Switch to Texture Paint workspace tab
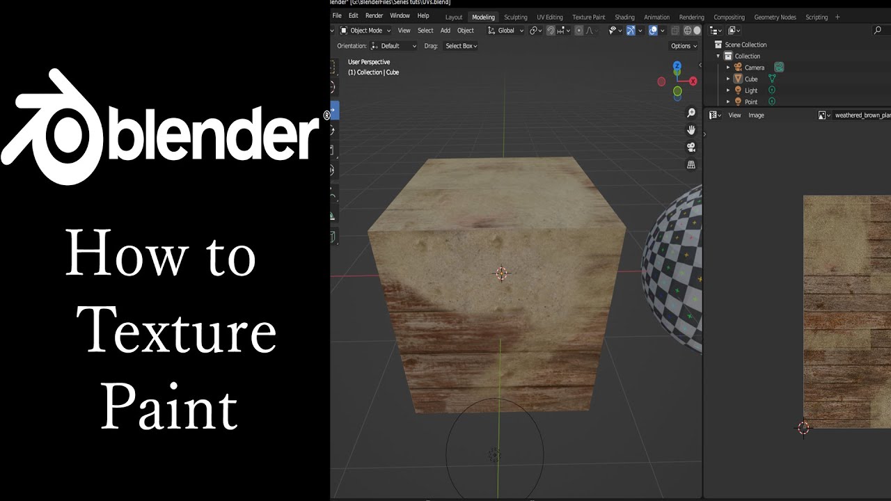891x501 pixels. [x=588, y=17]
